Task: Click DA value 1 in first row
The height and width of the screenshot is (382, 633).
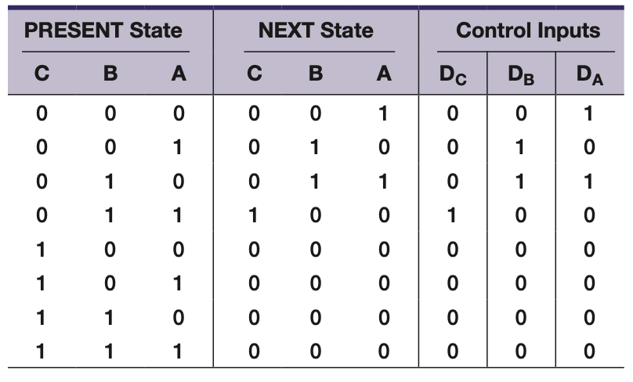Action: pyautogui.click(x=588, y=114)
